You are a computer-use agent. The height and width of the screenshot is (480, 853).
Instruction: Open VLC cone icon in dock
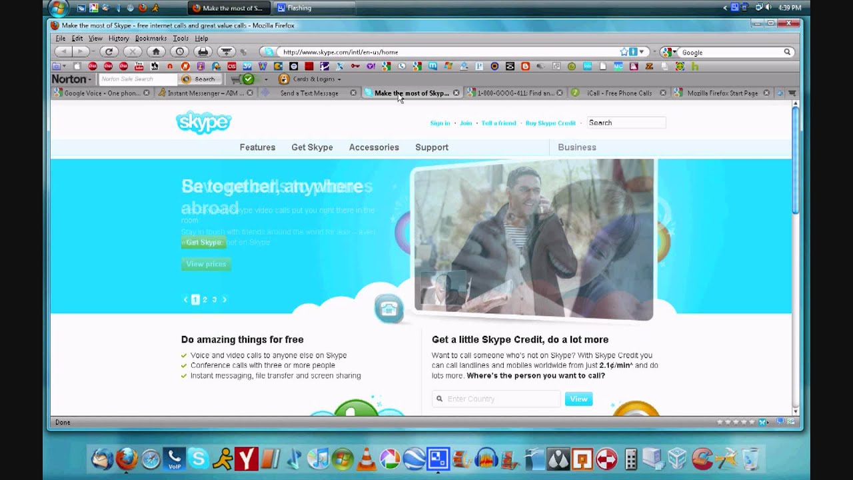pyautogui.click(x=366, y=459)
